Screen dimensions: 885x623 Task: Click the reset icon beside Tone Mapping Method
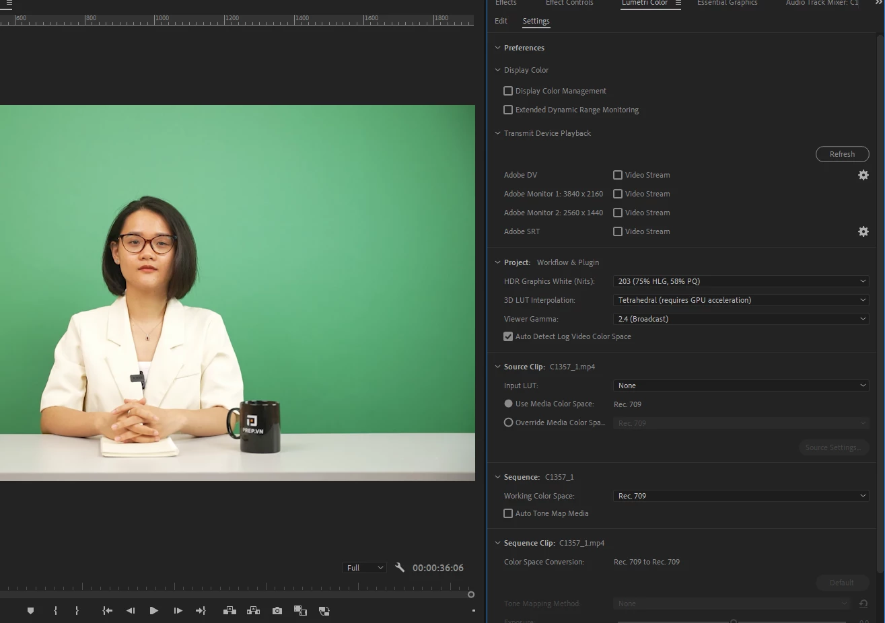click(x=863, y=603)
